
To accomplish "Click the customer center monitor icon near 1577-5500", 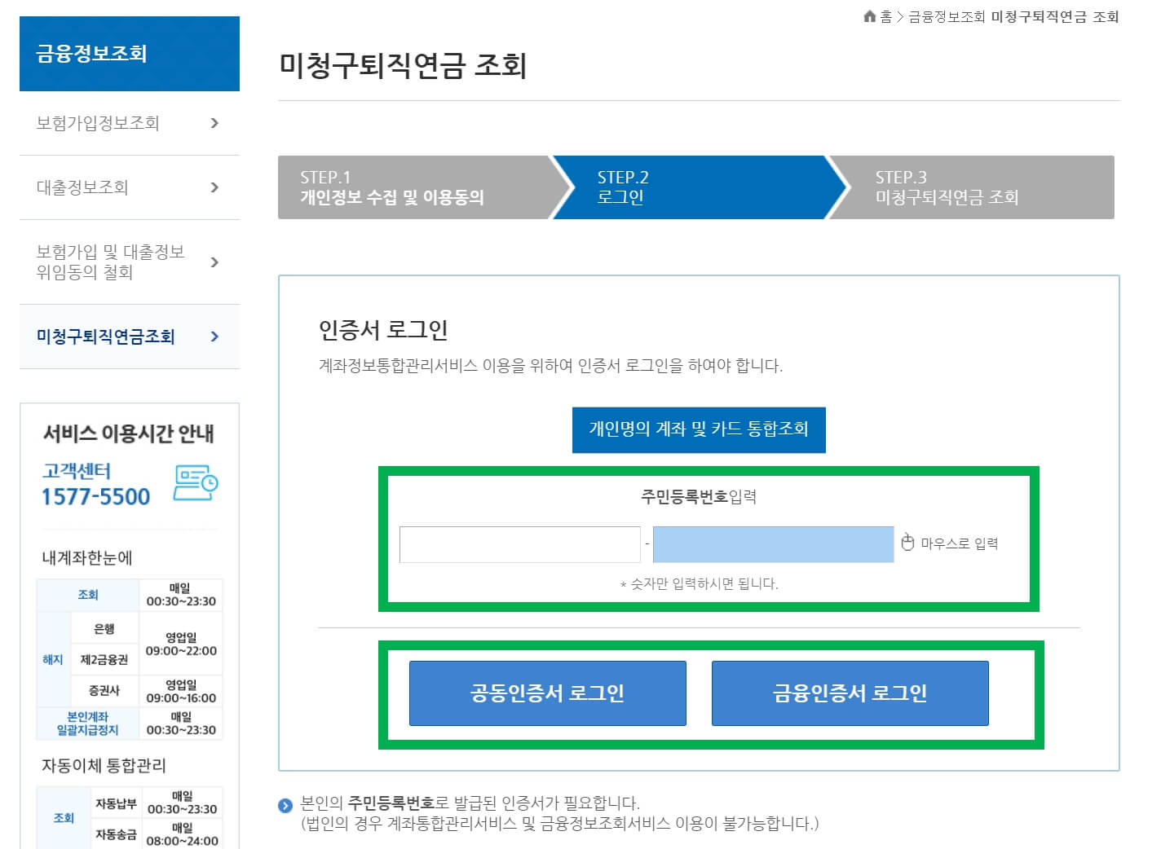I will (x=196, y=482).
